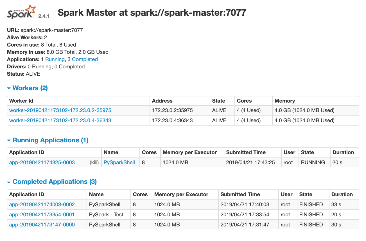Click the 'Alive Workers: 2' line
Viewport: 366px width, 241px height.
[27, 38]
